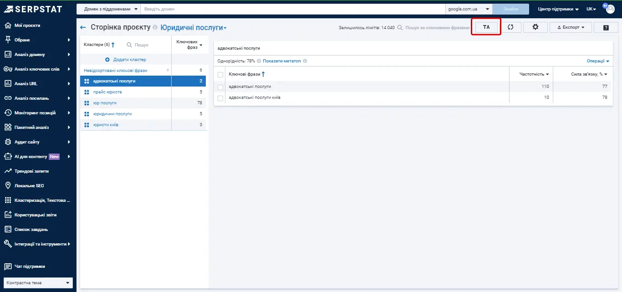This screenshot has width=622, height=292.
Task: Click the Аудит сайту bug icon
Action: coord(8,142)
